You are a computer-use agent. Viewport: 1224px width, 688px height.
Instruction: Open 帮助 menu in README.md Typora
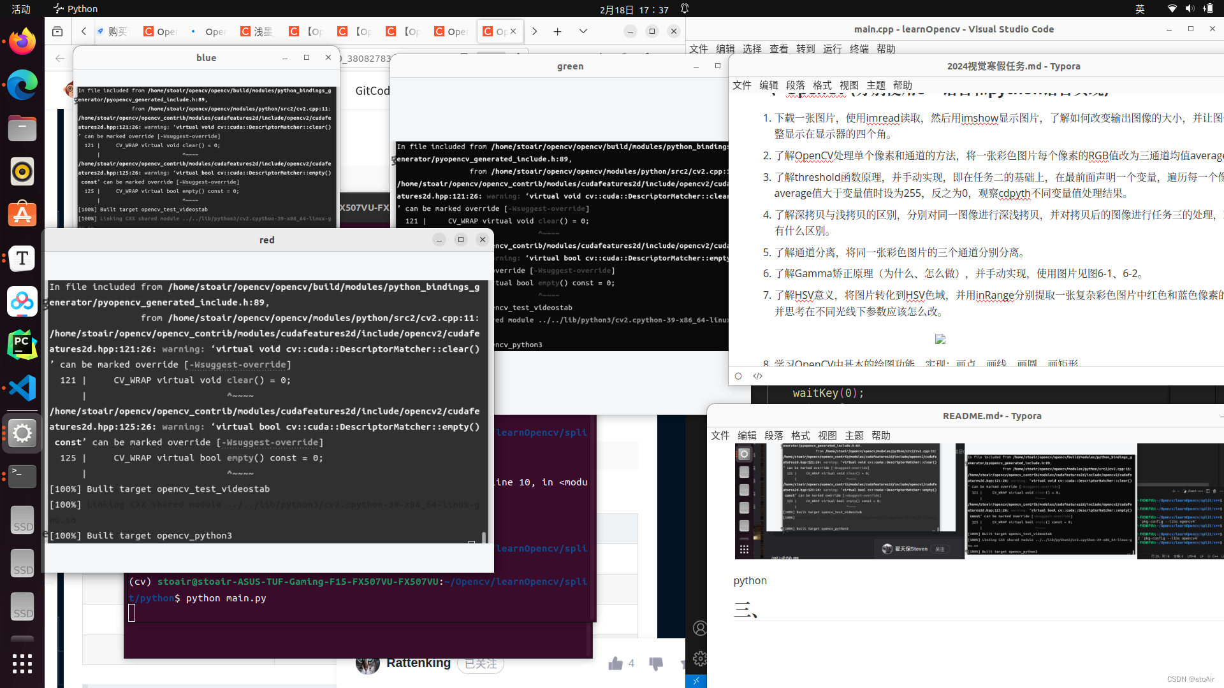click(x=881, y=436)
